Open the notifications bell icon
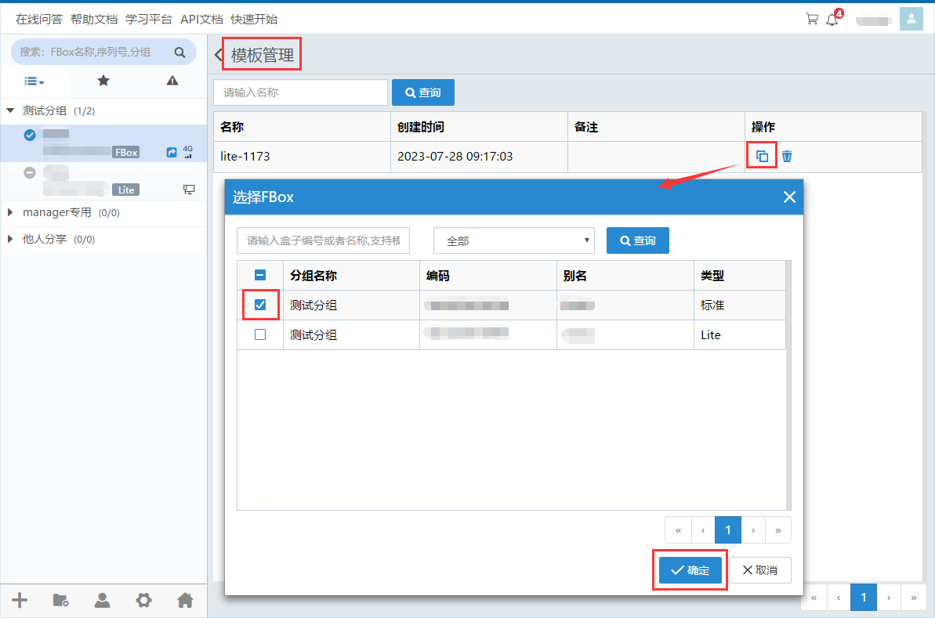 [x=832, y=20]
